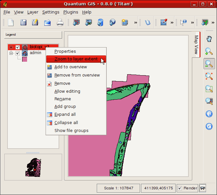Click Zoom Last blue back arrow

click(x=209, y=114)
